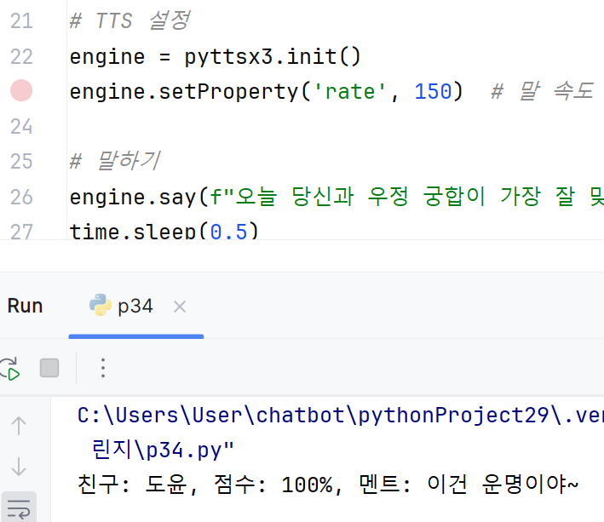Rerun the p34 script

click(x=9, y=368)
